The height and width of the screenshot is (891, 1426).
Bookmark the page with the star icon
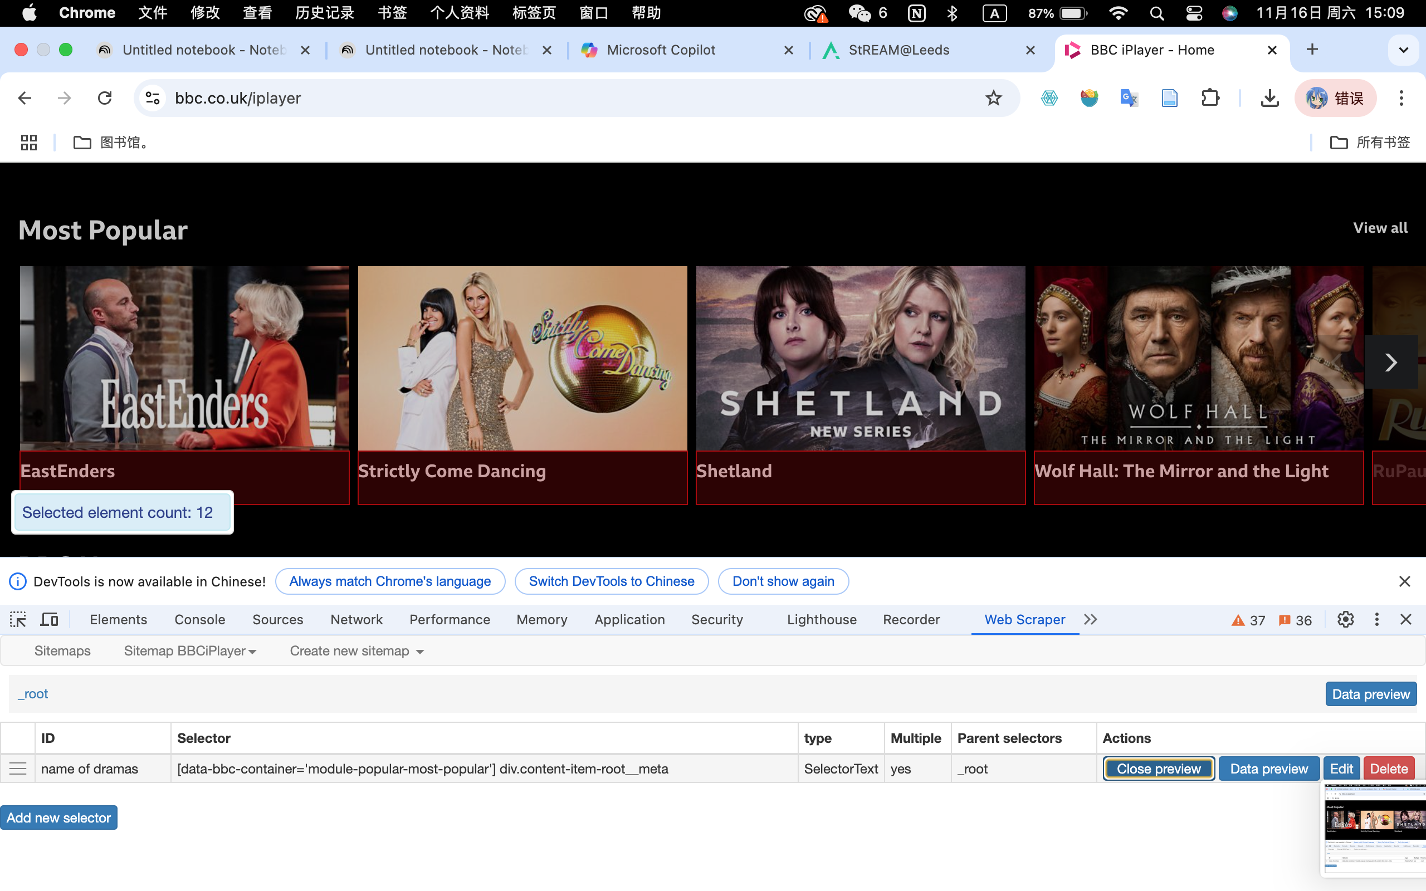[x=994, y=98]
